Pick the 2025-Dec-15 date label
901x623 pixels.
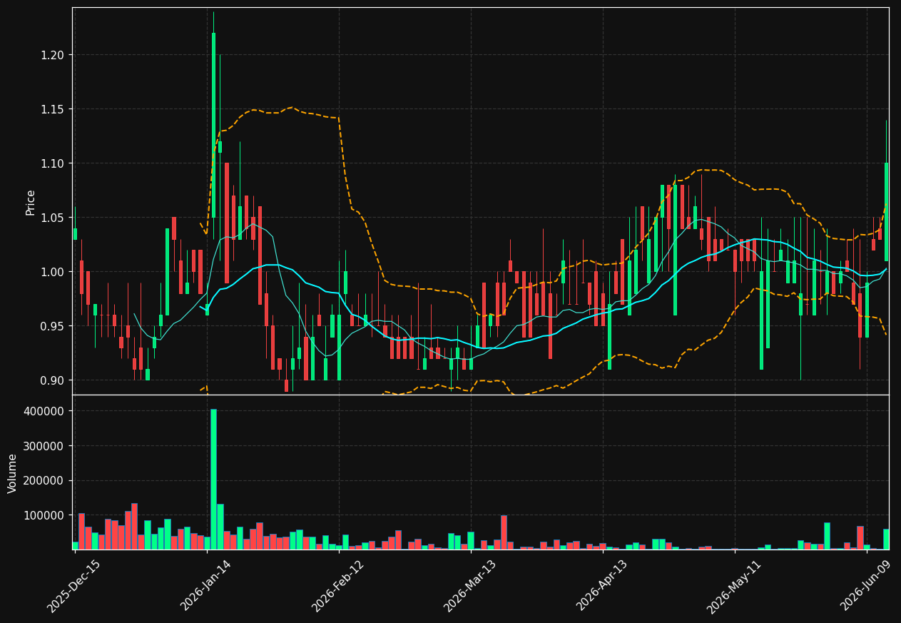pyautogui.click(x=74, y=585)
